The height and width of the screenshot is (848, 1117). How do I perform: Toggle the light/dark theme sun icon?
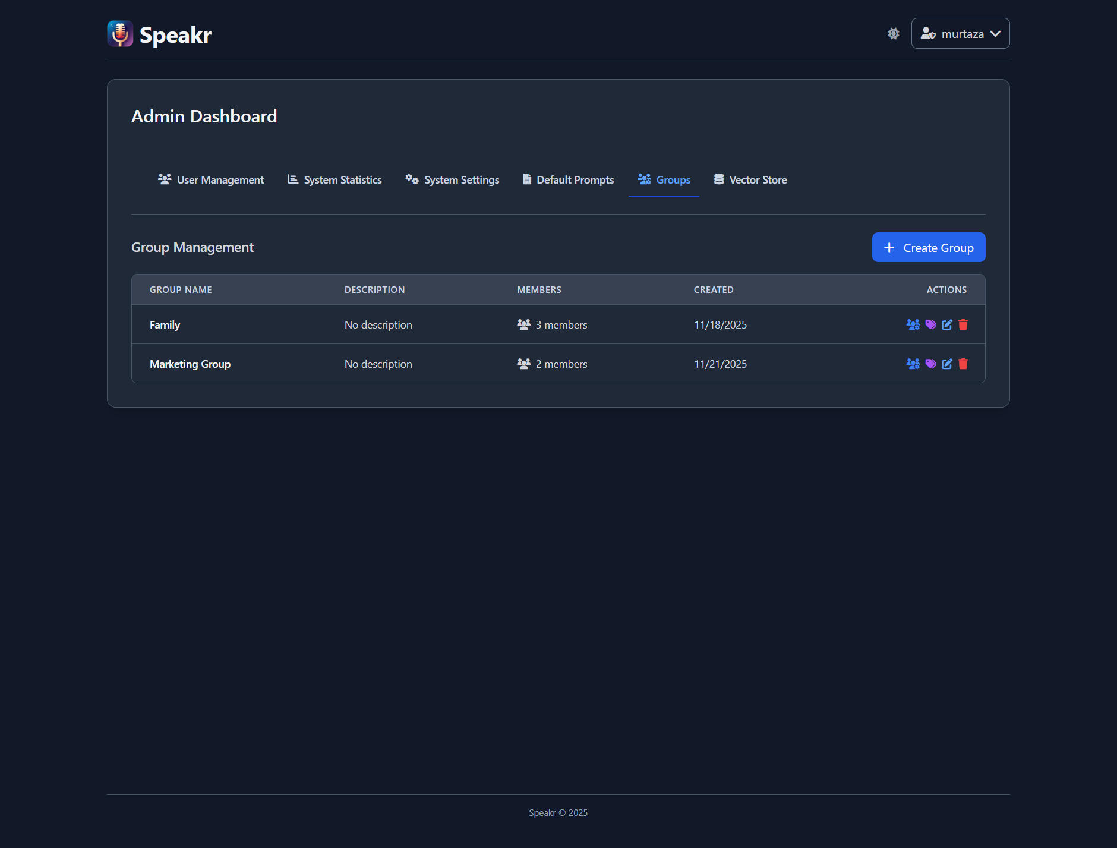pyautogui.click(x=893, y=34)
